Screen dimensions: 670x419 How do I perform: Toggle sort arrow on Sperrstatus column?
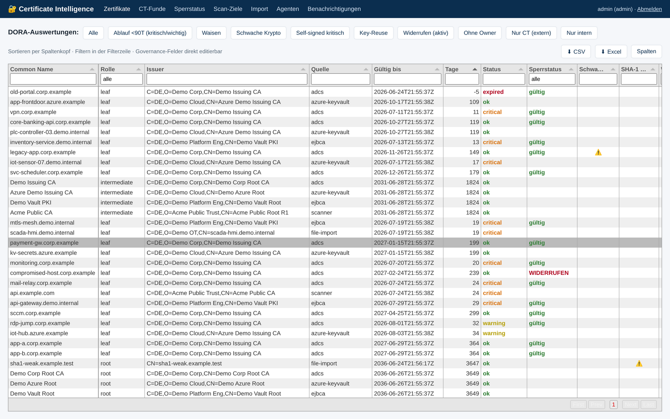point(571,69)
